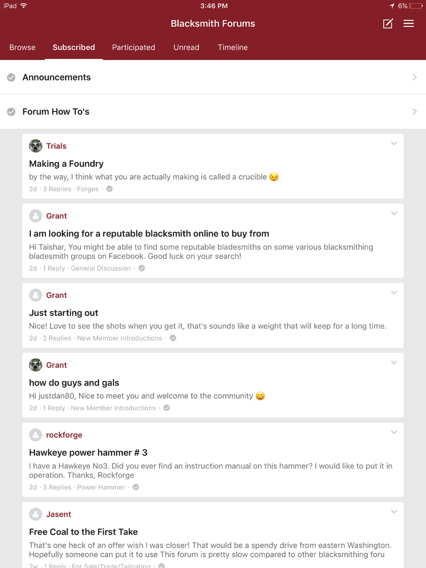
Task: Tap Grant's avatar on Just starting out post
Action: [x=36, y=295]
